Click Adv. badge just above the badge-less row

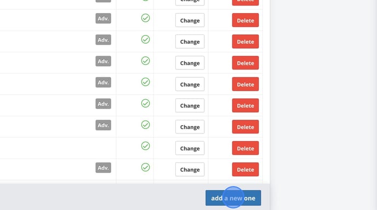tap(104, 125)
